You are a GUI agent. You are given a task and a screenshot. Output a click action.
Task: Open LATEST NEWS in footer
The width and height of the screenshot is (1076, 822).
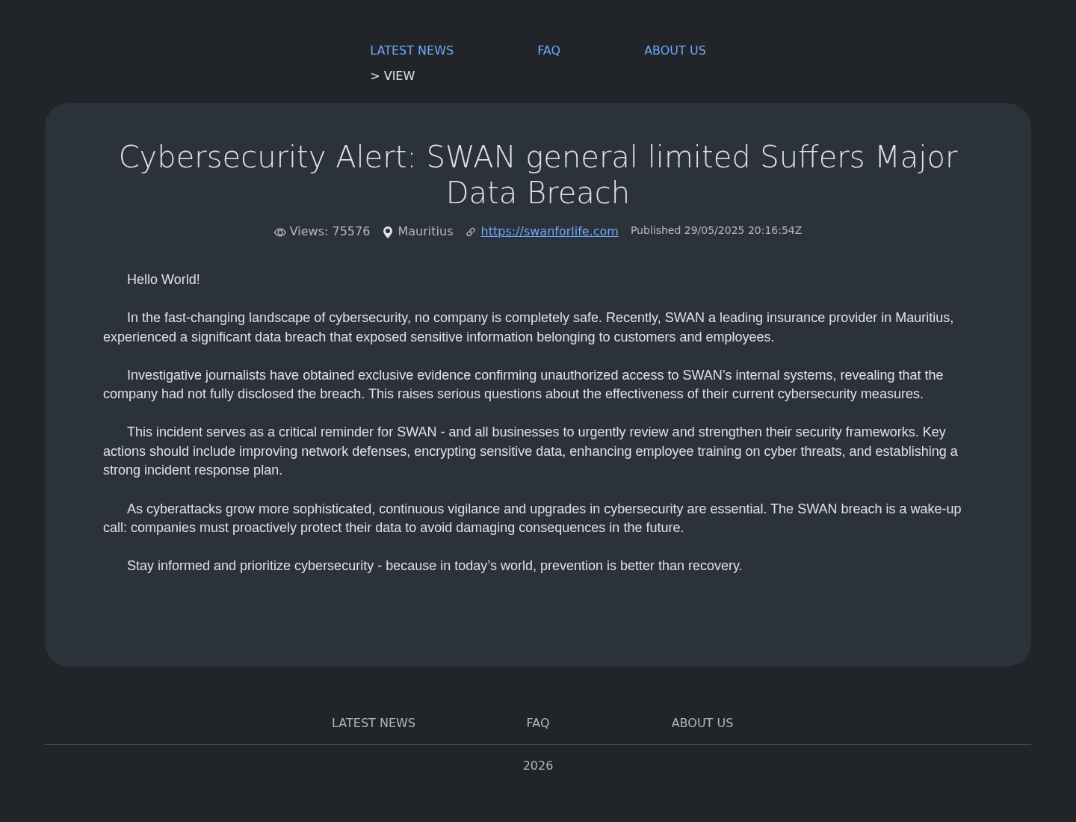click(x=374, y=723)
